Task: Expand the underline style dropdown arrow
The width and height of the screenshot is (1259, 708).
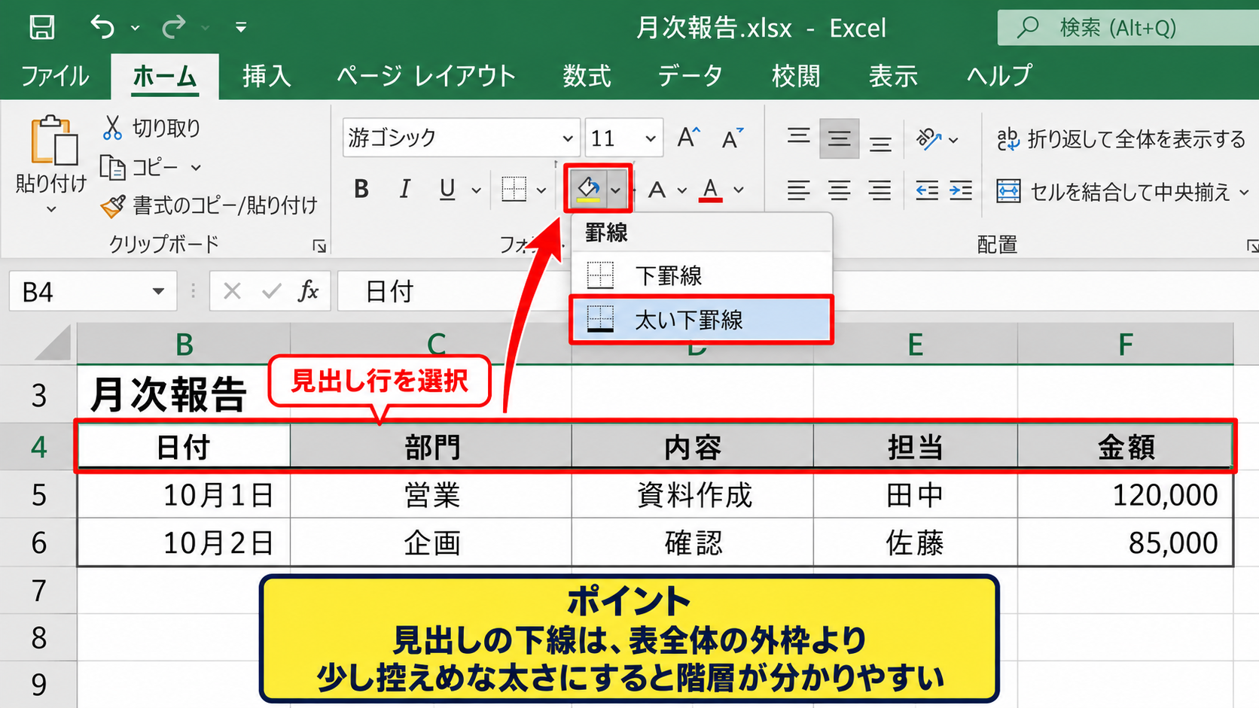Action: coord(476,190)
